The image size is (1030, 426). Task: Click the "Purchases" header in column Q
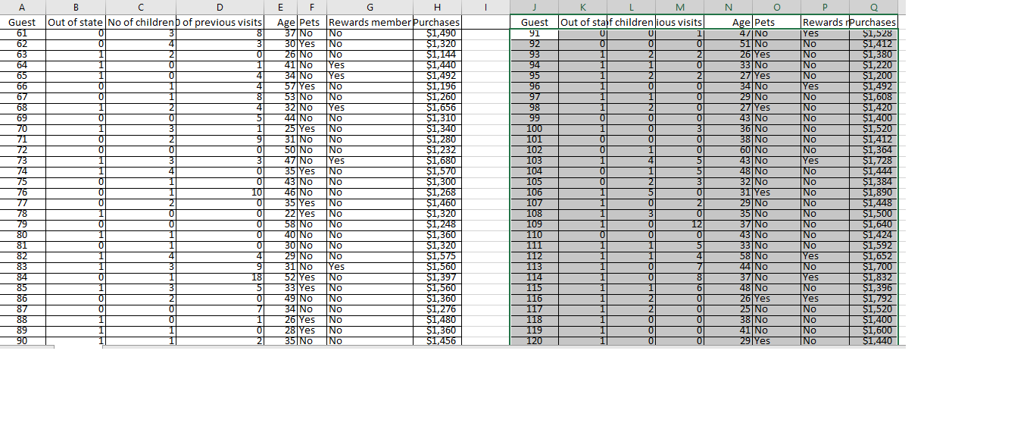coord(873,23)
